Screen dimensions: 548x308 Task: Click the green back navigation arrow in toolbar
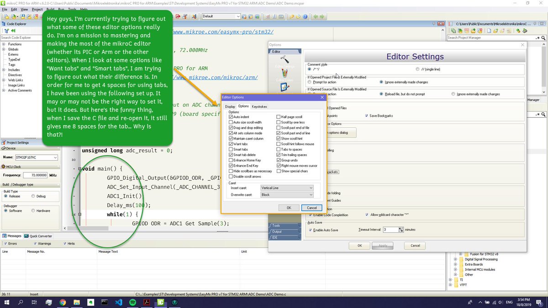(316, 16)
